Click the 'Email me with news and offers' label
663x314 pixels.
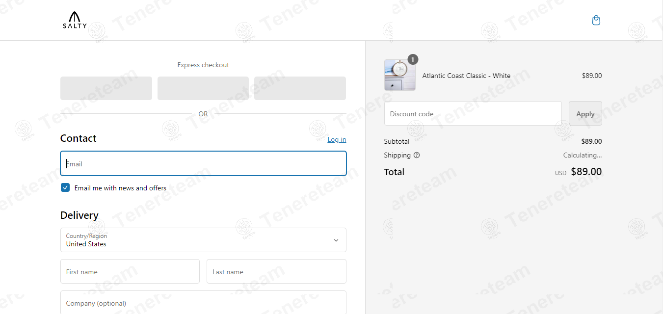120,188
